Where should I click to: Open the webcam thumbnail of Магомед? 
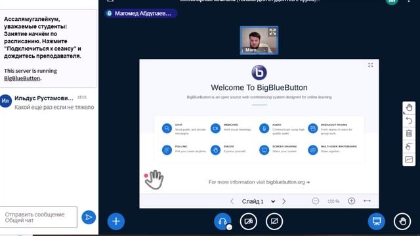click(259, 41)
